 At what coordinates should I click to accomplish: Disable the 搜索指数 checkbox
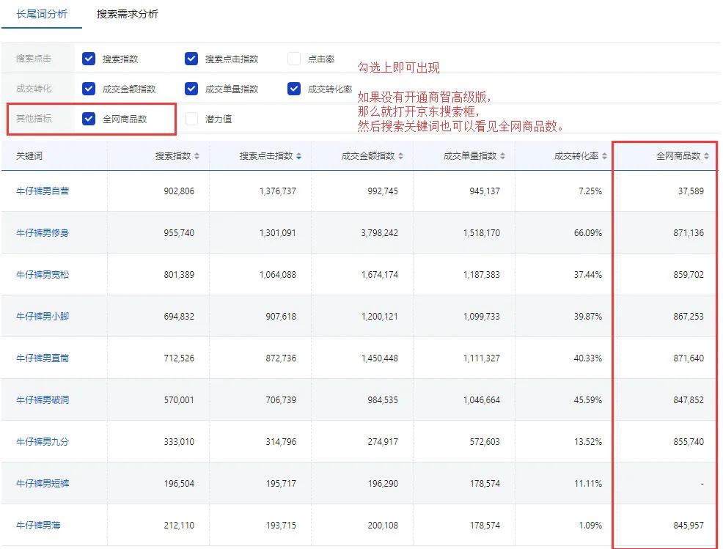pyautogui.click(x=89, y=59)
